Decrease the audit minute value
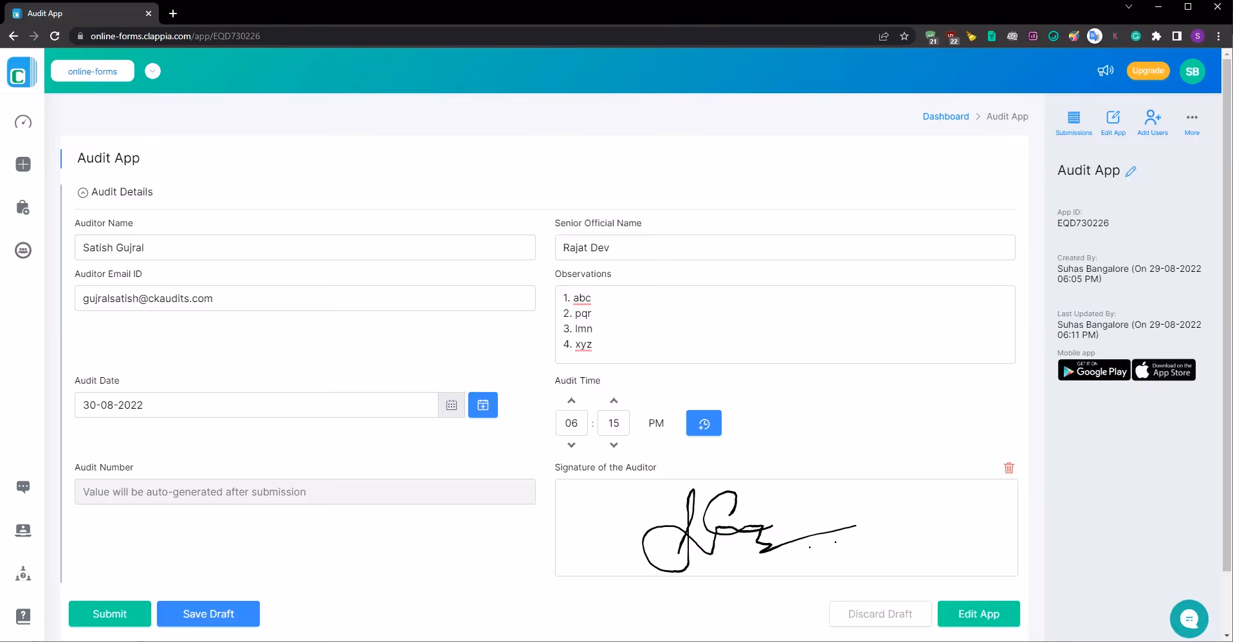 [614, 445]
